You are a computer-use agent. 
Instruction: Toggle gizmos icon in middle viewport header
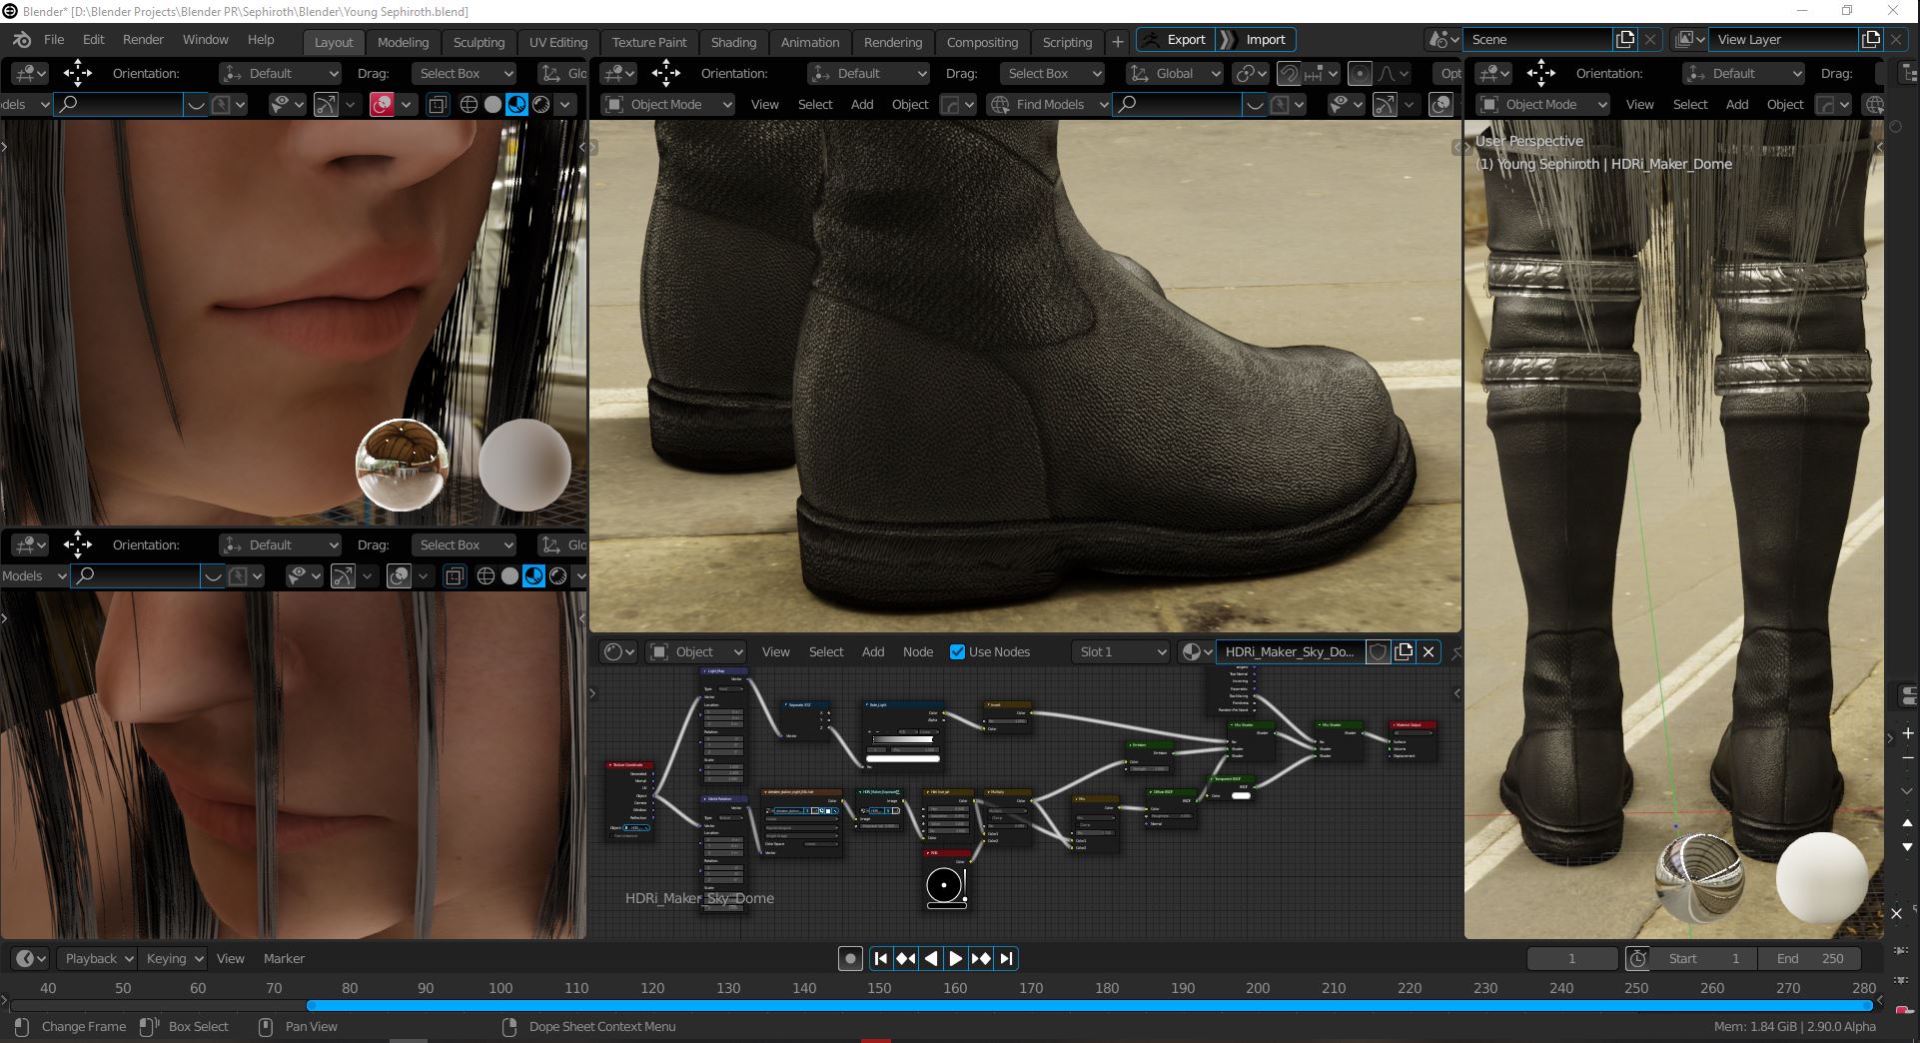1385,104
